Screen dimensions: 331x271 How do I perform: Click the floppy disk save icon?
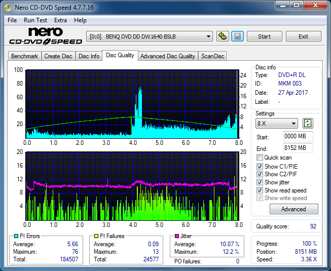pyautogui.click(x=238, y=36)
